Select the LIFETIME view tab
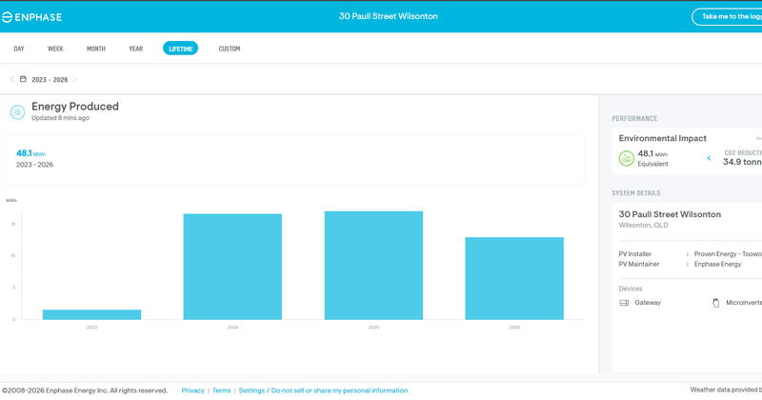 click(x=180, y=49)
